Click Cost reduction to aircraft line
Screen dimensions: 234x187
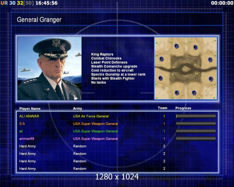point(112,70)
